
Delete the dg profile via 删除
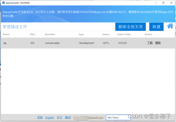158,43
